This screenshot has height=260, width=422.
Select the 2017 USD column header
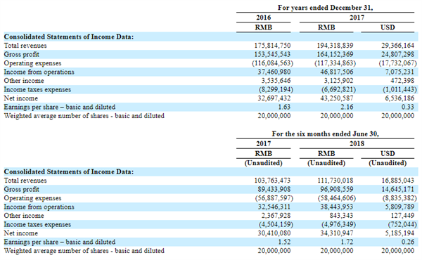[x=388, y=27]
